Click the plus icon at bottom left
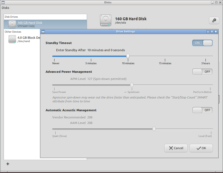 [8, 164]
